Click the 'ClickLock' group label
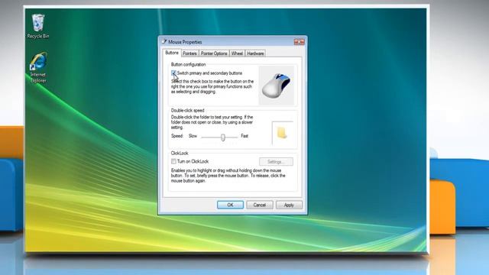 pyautogui.click(x=180, y=153)
